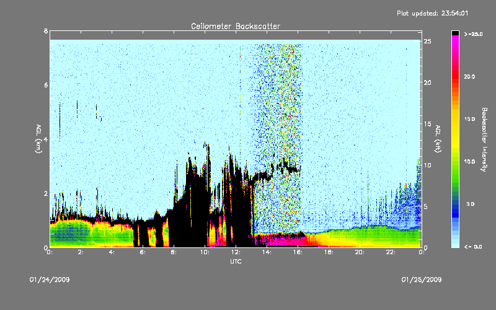Viewport: 496px width, 310px height.
Task: Click the 'Backscatter Intensity' colorbar label
Action: (x=484, y=139)
